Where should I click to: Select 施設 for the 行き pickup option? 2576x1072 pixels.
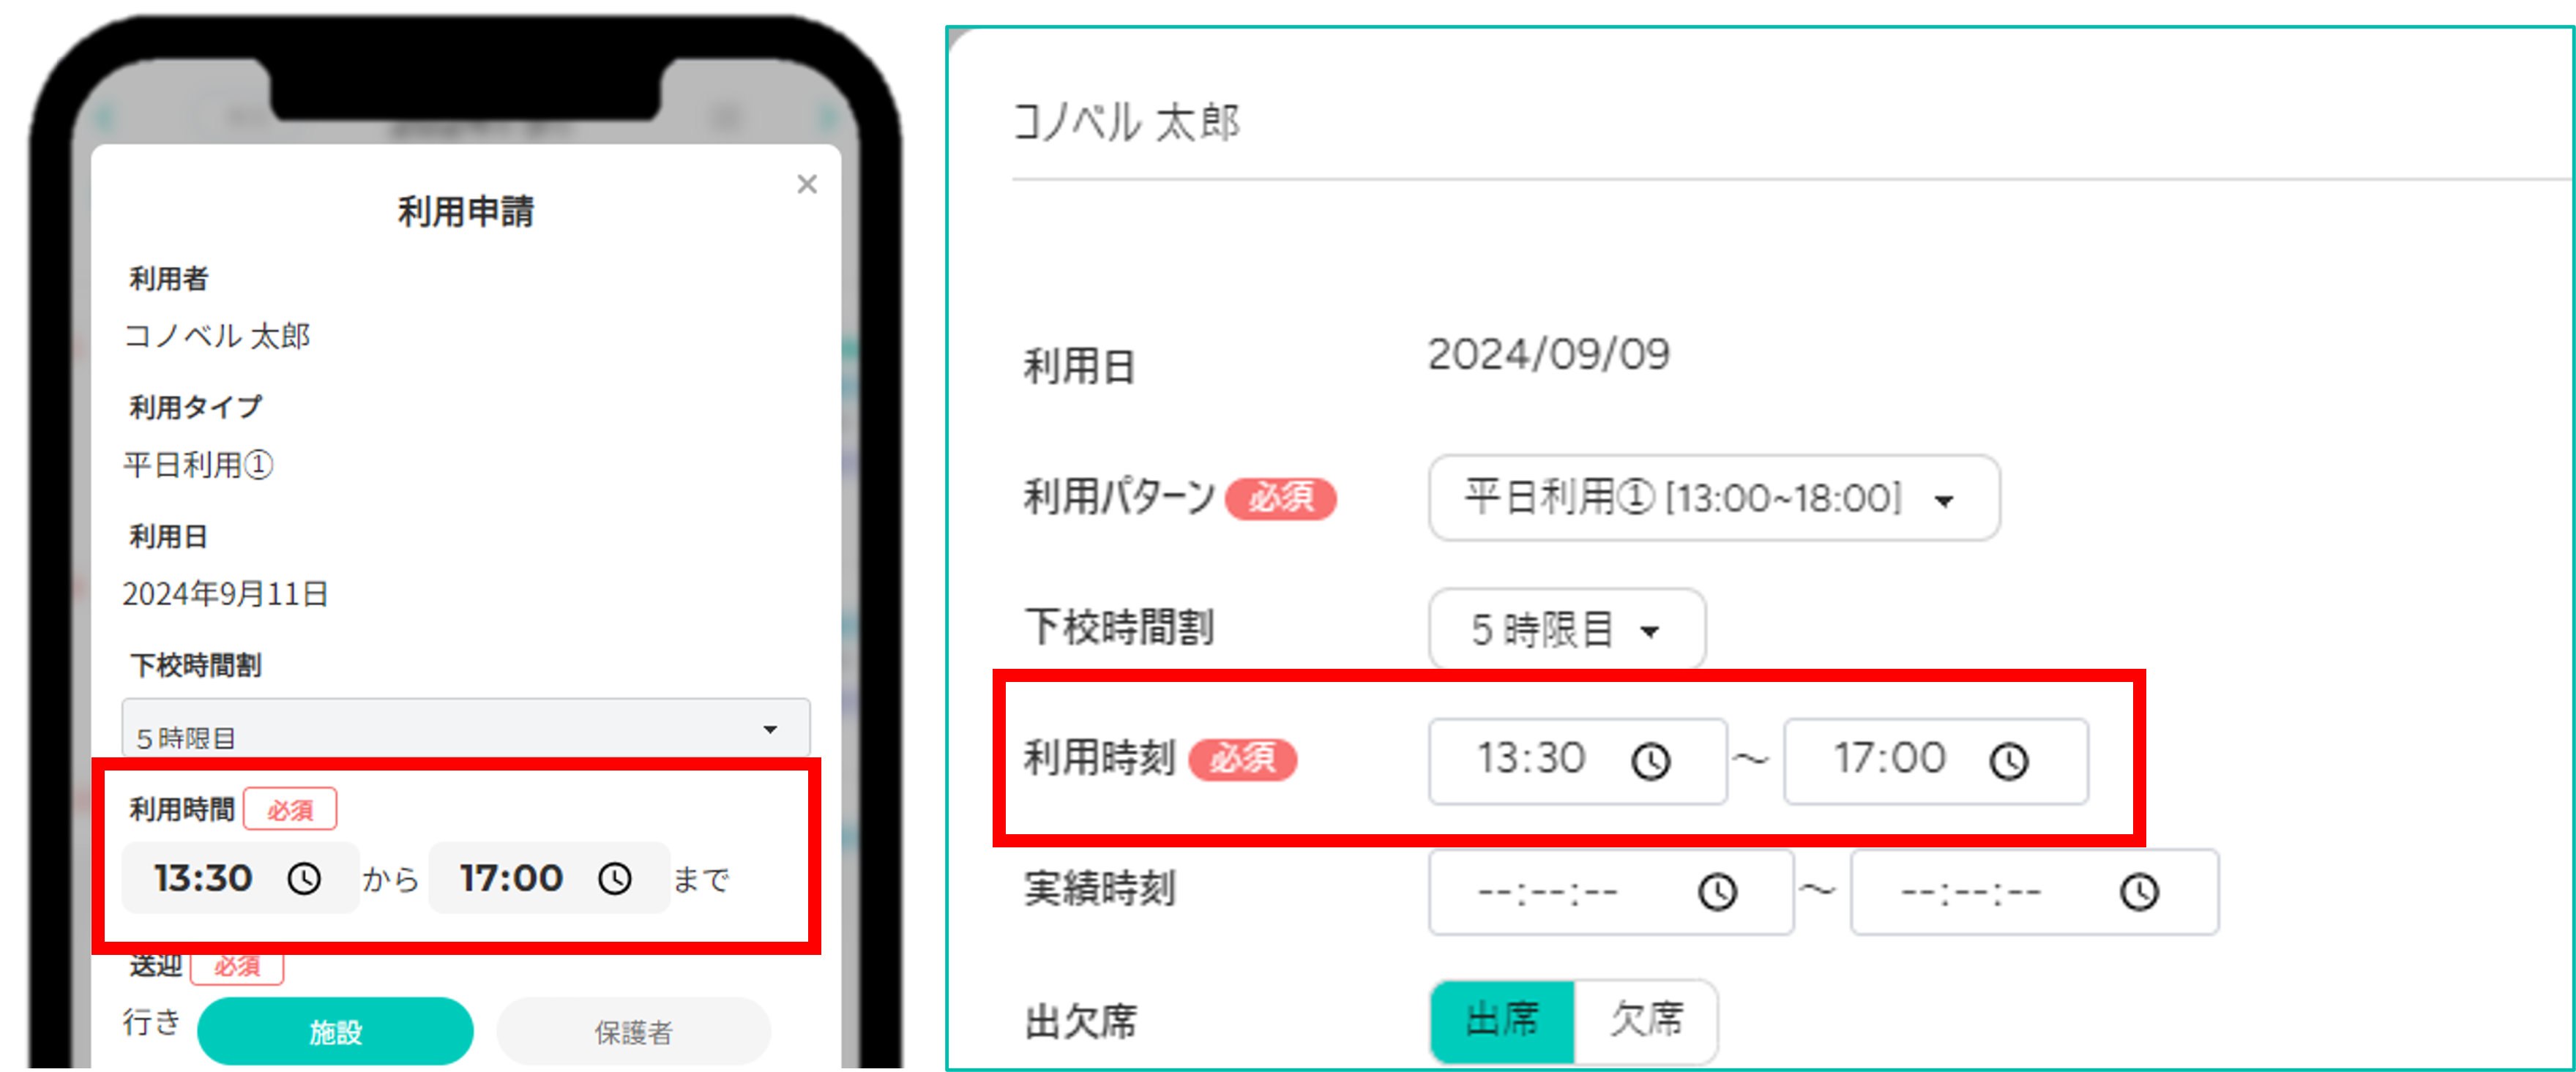tap(335, 1031)
